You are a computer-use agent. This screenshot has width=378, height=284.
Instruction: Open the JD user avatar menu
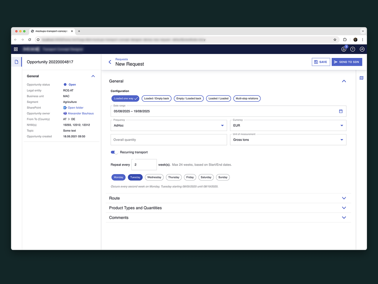pos(362,49)
